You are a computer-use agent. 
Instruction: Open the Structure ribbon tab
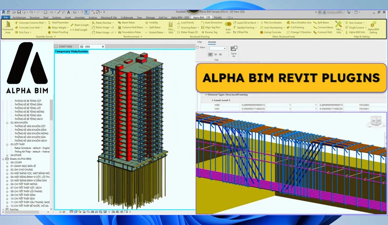pos(34,17)
